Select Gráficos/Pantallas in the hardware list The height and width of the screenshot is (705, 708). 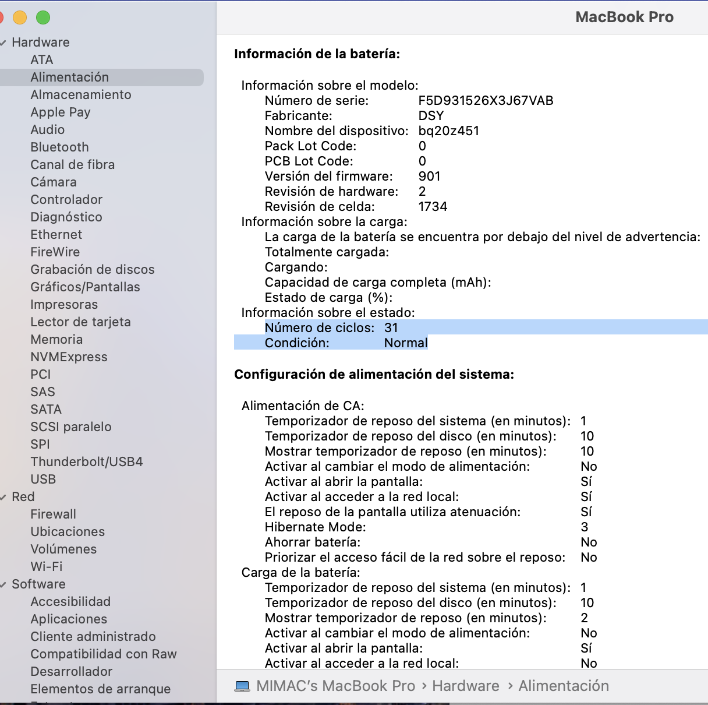85,287
